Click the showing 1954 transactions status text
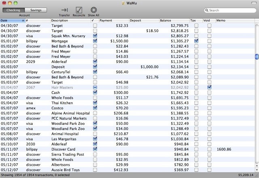 point(35,175)
